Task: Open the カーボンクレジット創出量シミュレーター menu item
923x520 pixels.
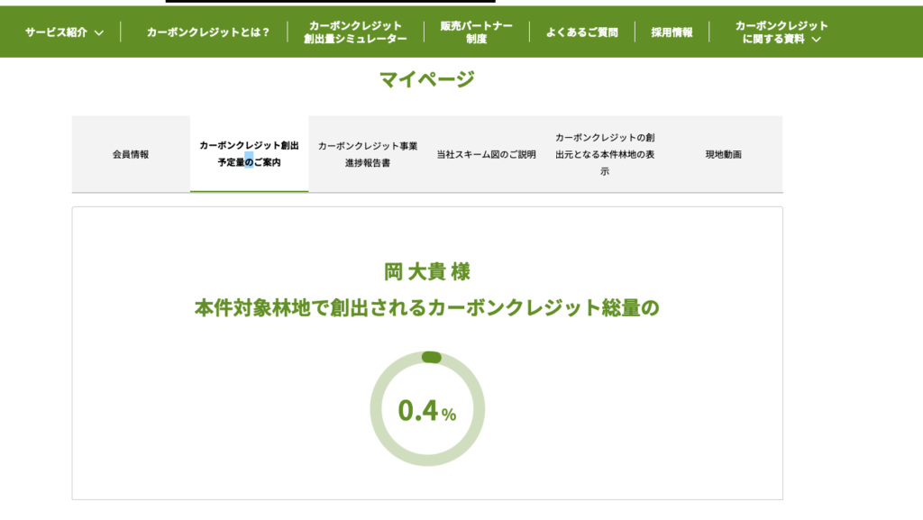Action: pyautogui.click(x=355, y=32)
